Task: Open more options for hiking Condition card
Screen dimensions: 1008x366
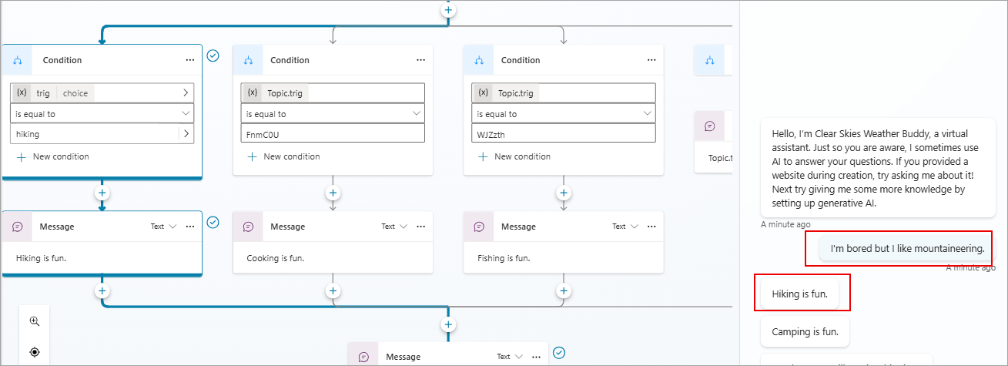Action: pos(189,60)
